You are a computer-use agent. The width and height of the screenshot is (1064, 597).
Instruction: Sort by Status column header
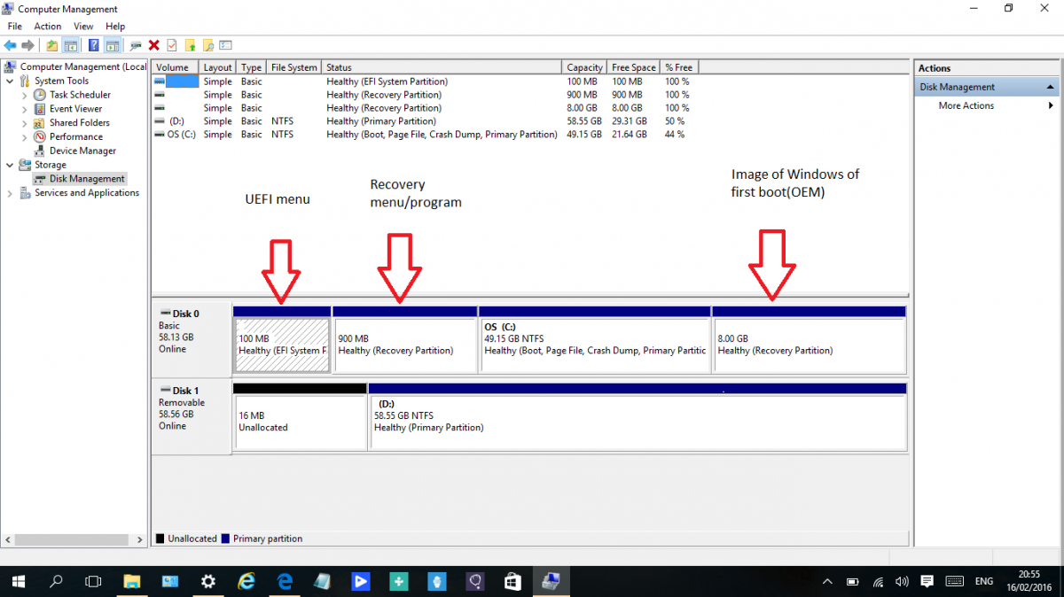(x=442, y=67)
